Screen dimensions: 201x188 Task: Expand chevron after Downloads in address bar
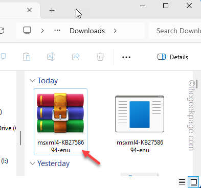click(x=115, y=31)
